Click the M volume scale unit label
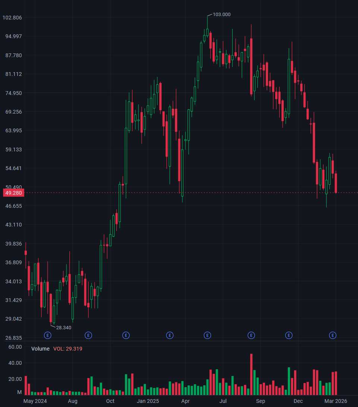 pos(19,392)
